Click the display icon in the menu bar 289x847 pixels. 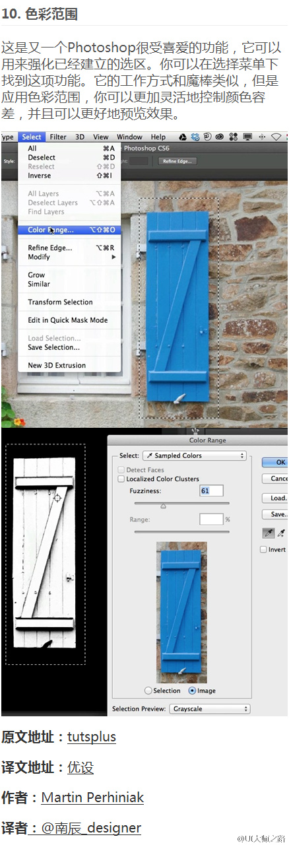coord(247,137)
